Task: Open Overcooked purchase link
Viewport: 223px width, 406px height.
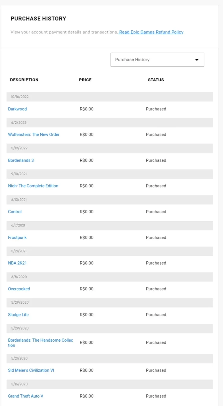Action: (19, 289)
